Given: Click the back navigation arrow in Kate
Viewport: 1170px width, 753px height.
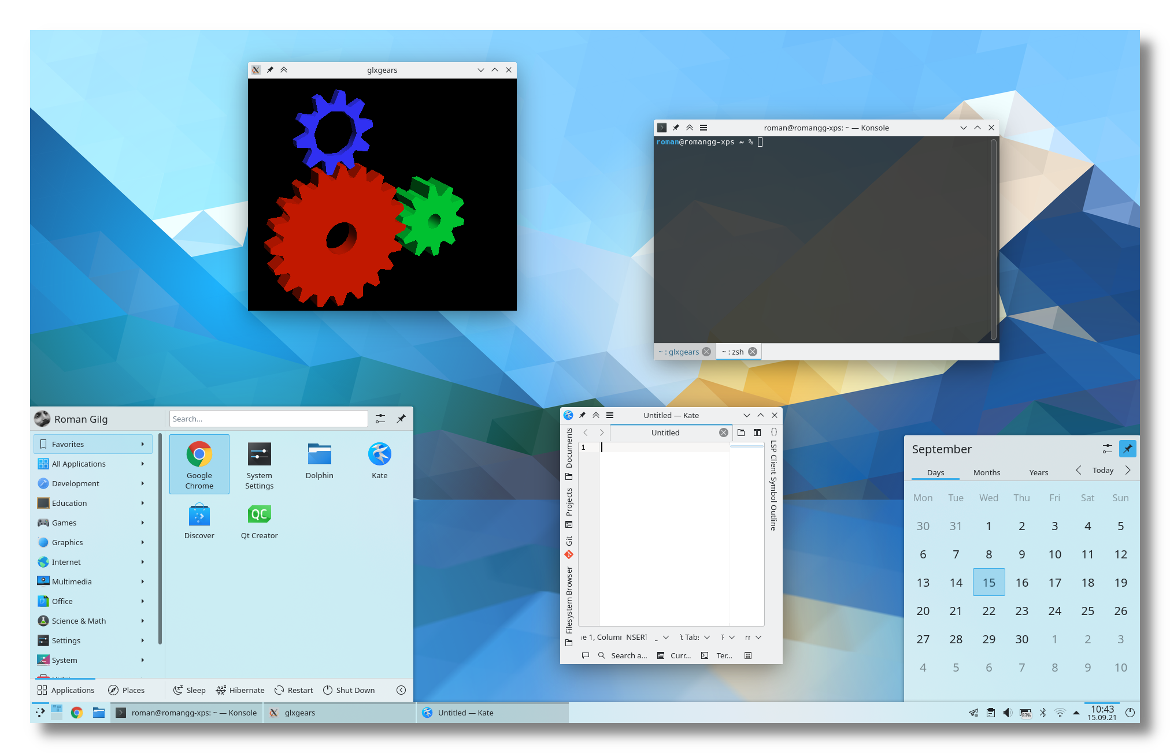Looking at the screenshot, I should [x=585, y=432].
